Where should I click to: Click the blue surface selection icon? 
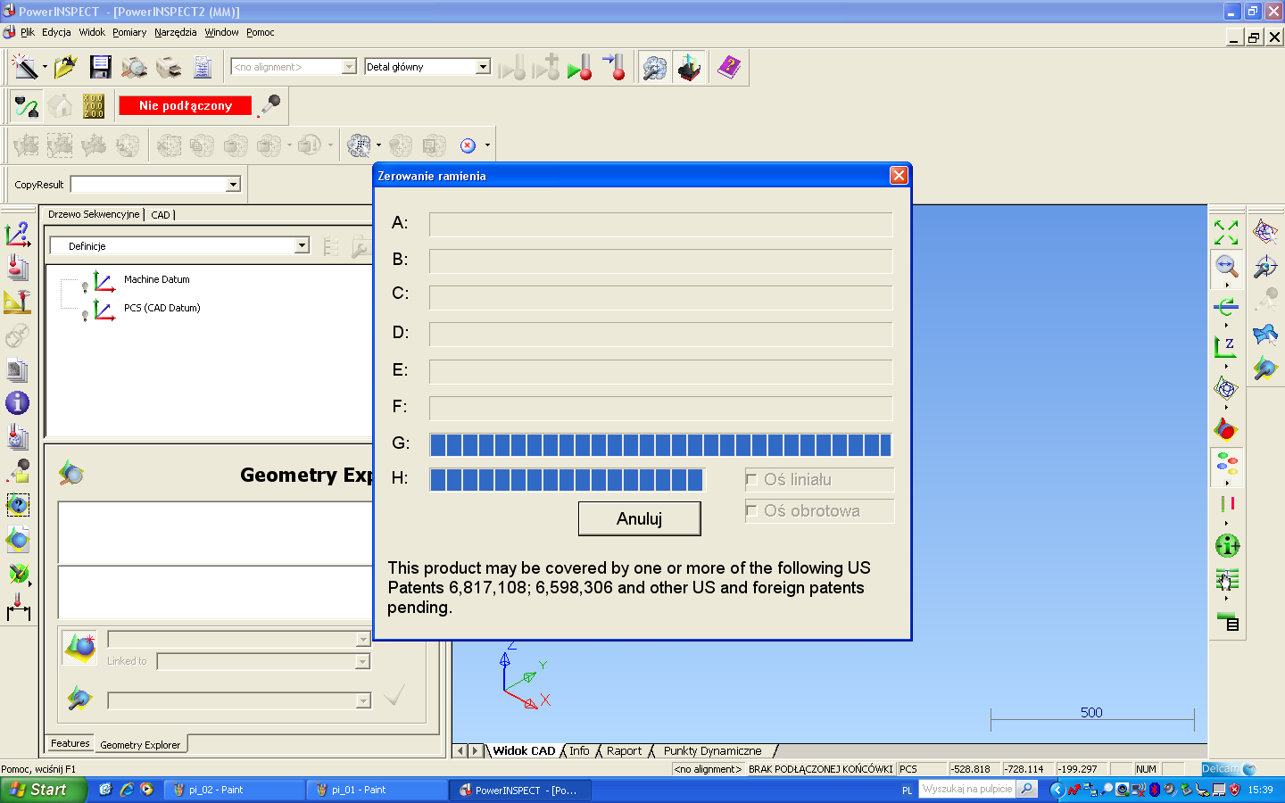1265,335
